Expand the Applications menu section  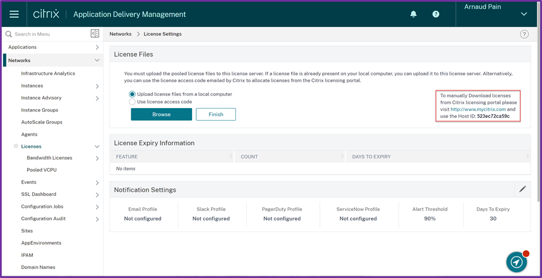pyautogui.click(x=97, y=47)
